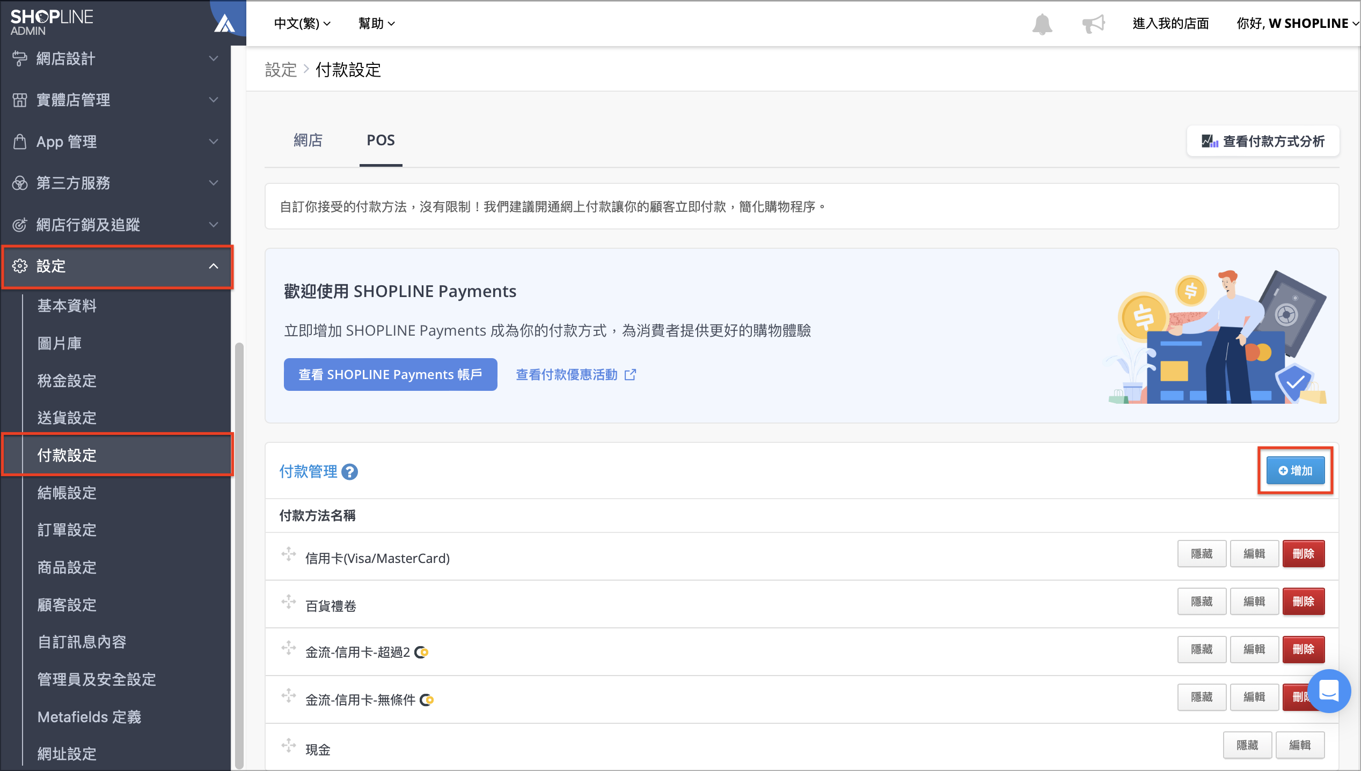Click the target icon for 網店行銷及追蹤

point(19,225)
